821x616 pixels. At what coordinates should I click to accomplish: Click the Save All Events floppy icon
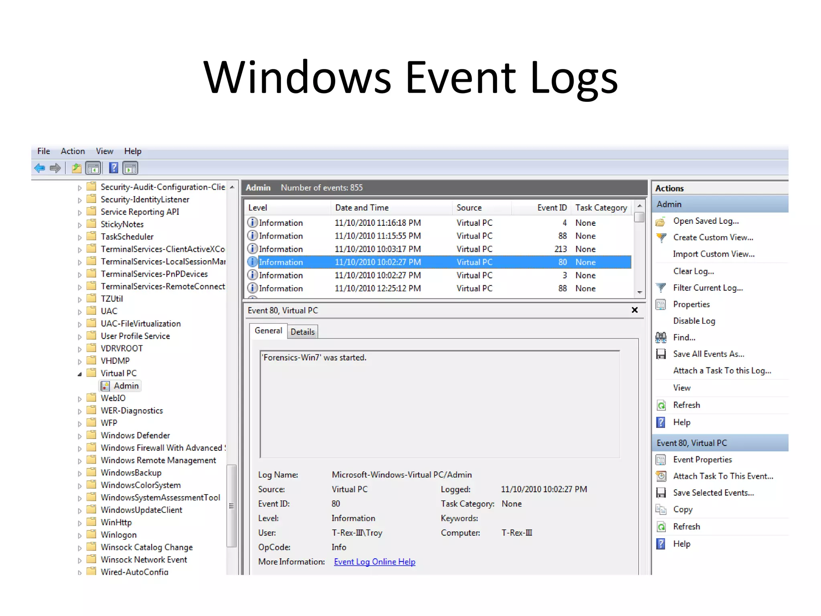pos(661,354)
